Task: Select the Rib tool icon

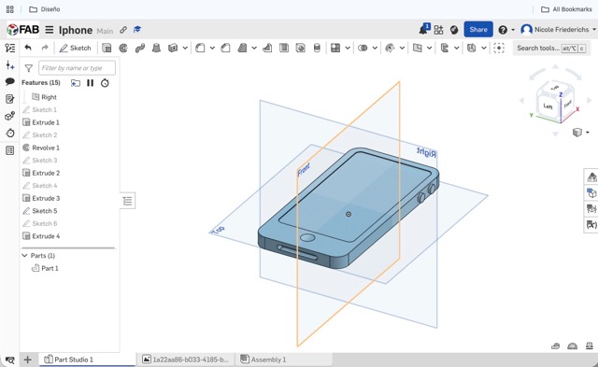Action: pos(267,48)
